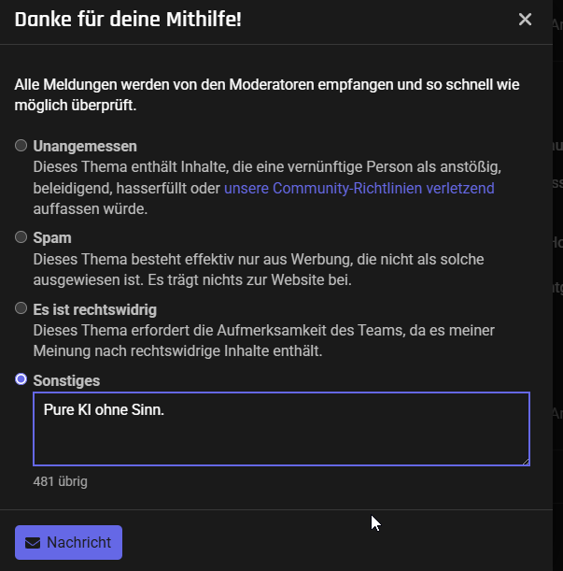Screen dimensions: 563x571
Task: Click the '481 übrig' character counter
Action: point(60,481)
